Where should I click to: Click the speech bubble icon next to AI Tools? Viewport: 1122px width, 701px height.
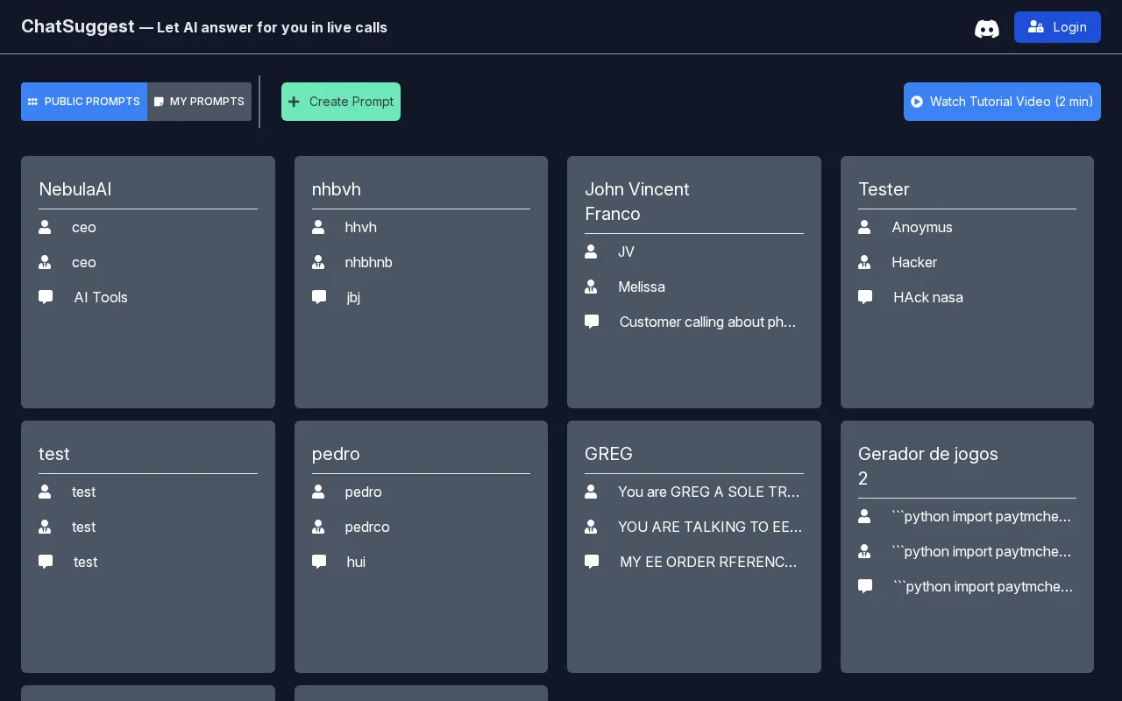46,297
